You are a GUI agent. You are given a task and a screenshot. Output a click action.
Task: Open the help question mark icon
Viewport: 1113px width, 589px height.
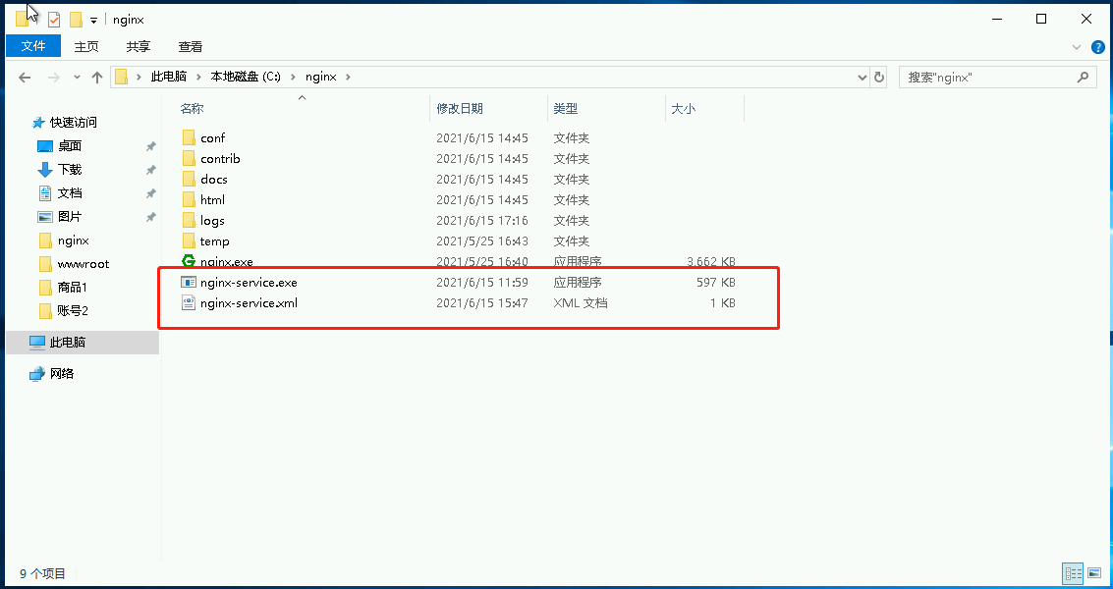1098,47
